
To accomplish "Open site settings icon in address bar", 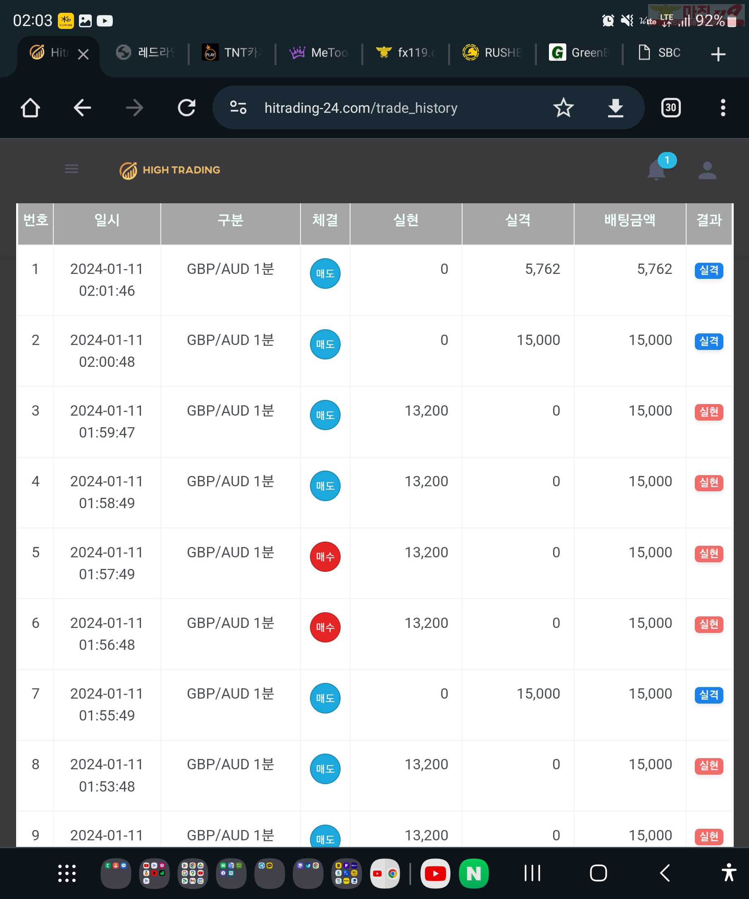I will click(238, 107).
